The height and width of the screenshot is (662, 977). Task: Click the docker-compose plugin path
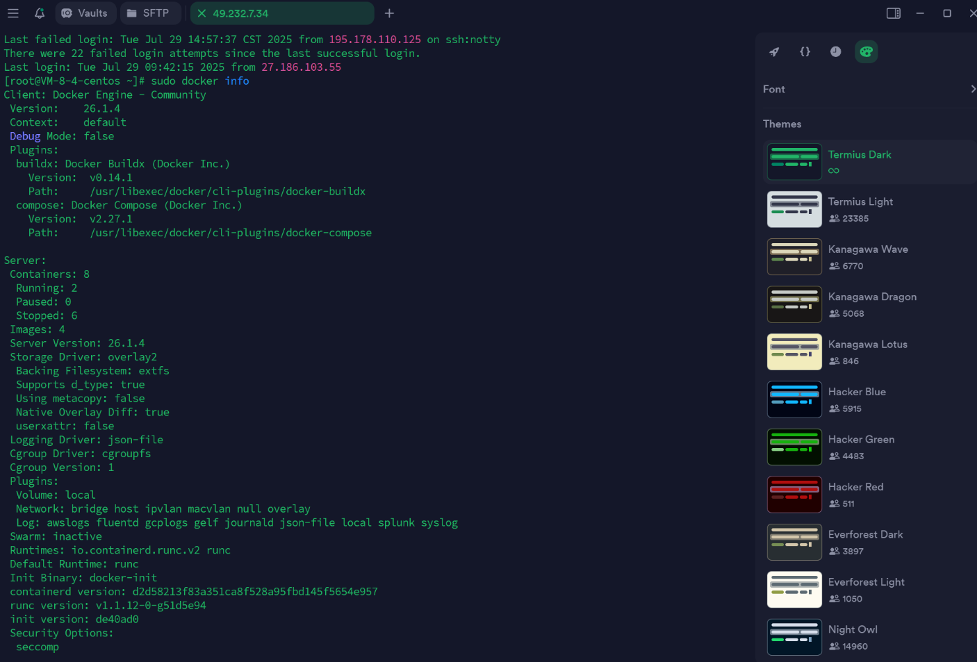click(231, 233)
